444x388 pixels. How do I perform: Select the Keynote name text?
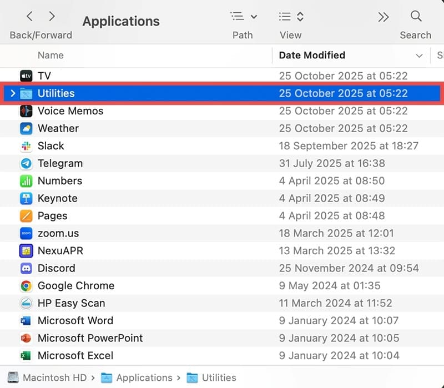click(58, 199)
